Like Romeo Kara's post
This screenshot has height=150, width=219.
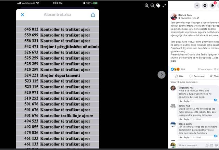[x=179, y=76]
